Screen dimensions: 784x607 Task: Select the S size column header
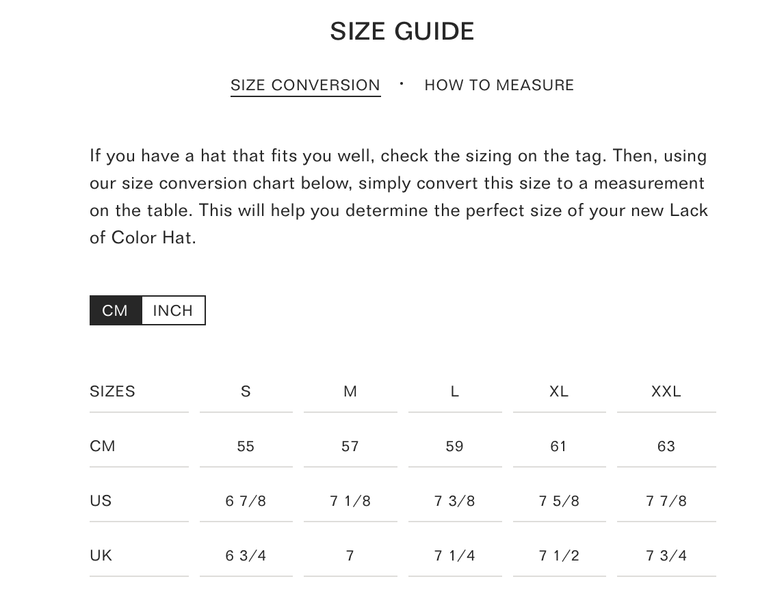[246, 392]
